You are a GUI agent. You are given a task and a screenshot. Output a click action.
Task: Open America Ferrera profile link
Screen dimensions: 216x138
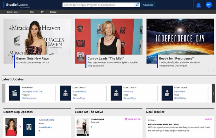[x=46, y=120]
